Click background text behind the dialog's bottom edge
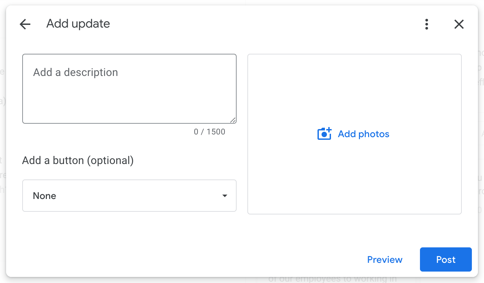 coord(332,279)
